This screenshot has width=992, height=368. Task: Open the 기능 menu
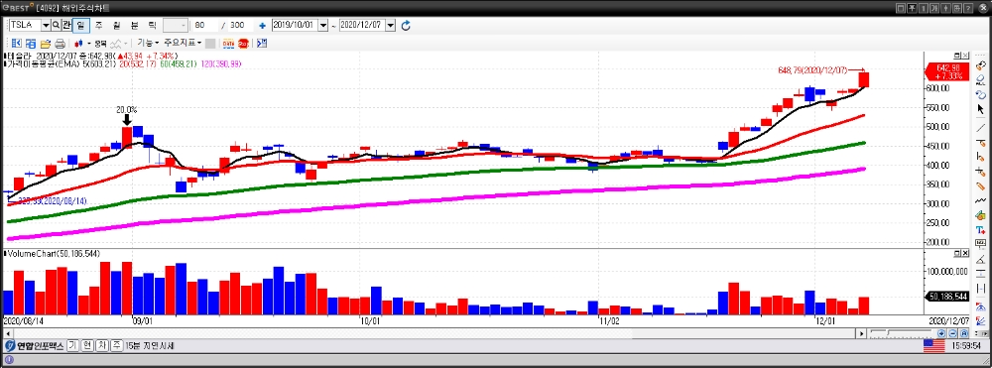click(148, 43)
